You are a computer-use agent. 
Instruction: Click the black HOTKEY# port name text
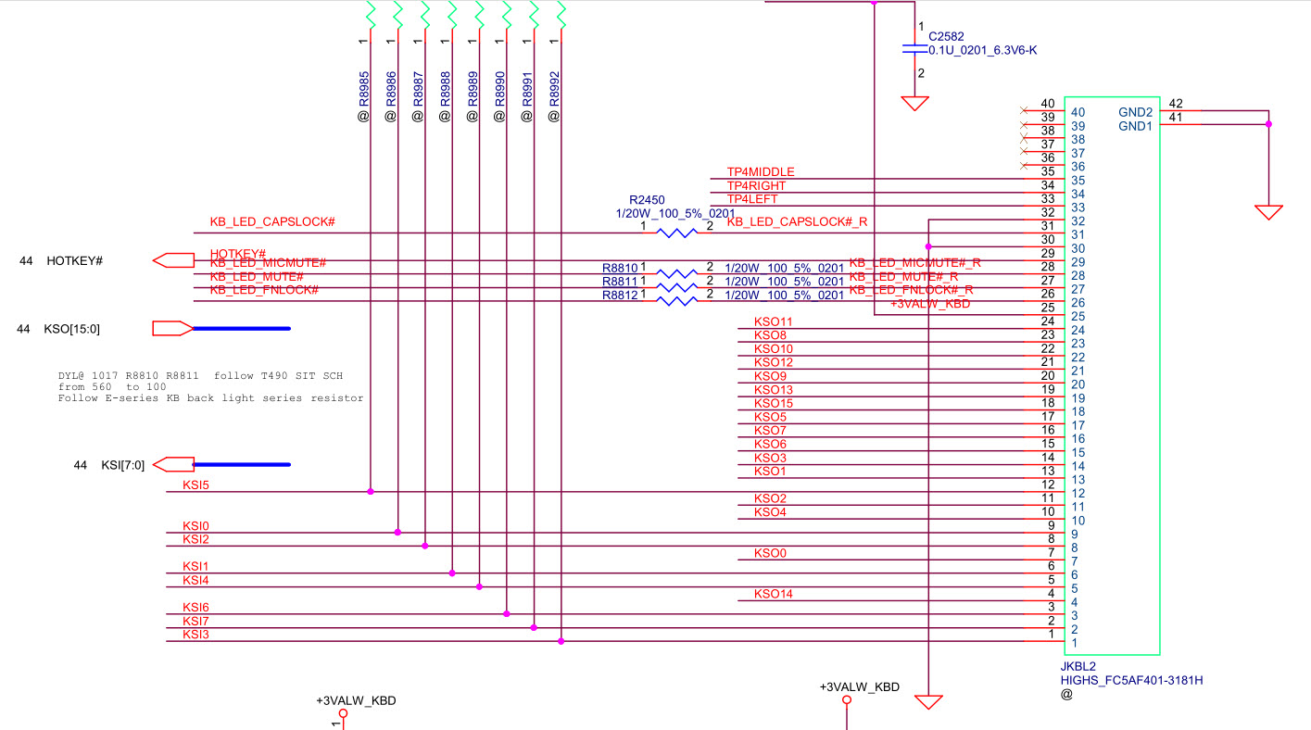coord(74,261)
